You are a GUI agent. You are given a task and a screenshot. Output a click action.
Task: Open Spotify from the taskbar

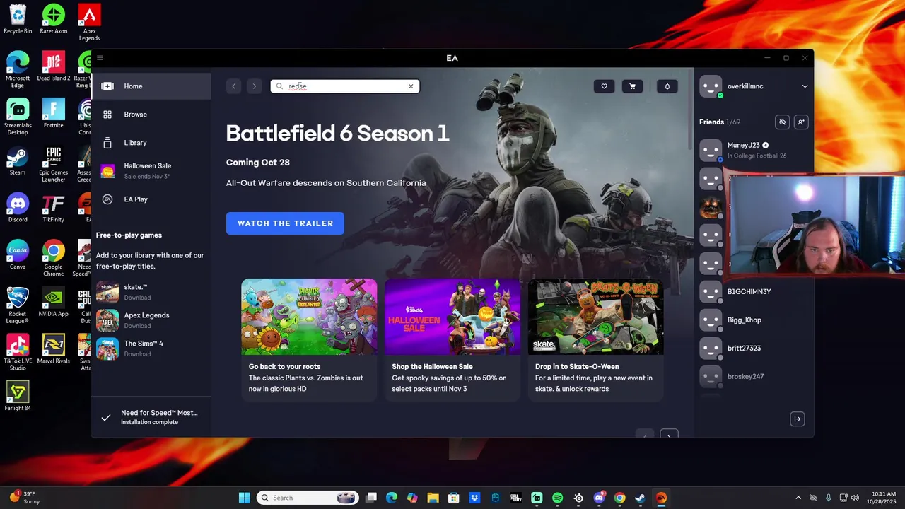click(557, 498)
